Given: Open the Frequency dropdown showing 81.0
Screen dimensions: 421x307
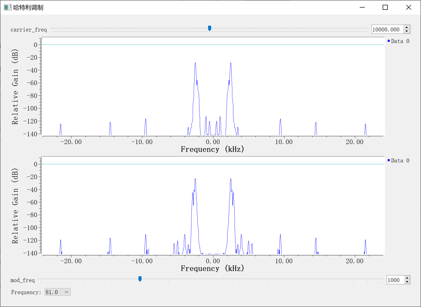Looking at the screenshot, I should (58, 292).
